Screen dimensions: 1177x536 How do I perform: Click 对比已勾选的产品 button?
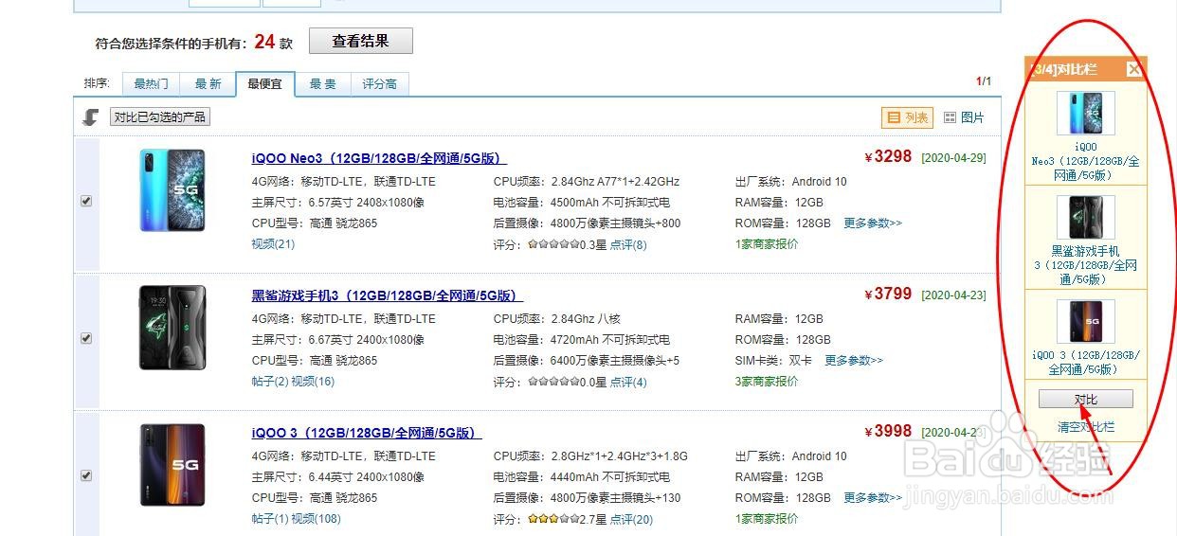(160, 117)
